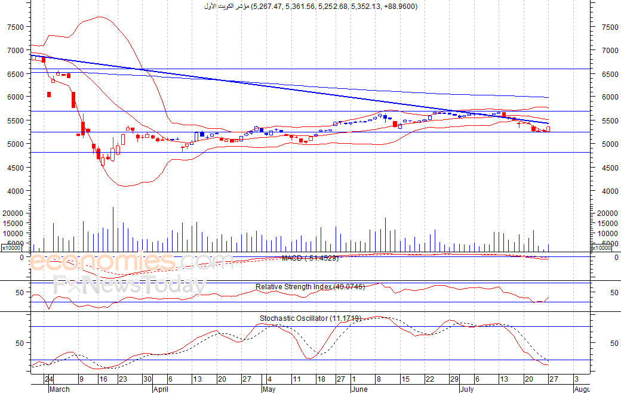This screenshot has width=621, height=393.
Task: Select the June label on time axis
Action: tap(359, 389)
